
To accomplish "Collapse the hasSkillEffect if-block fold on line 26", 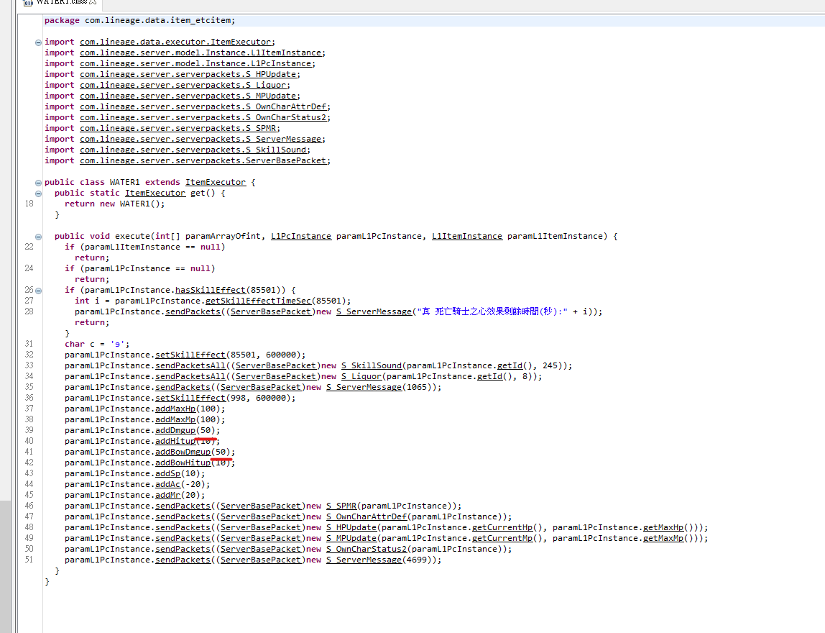I will point(38,291).
